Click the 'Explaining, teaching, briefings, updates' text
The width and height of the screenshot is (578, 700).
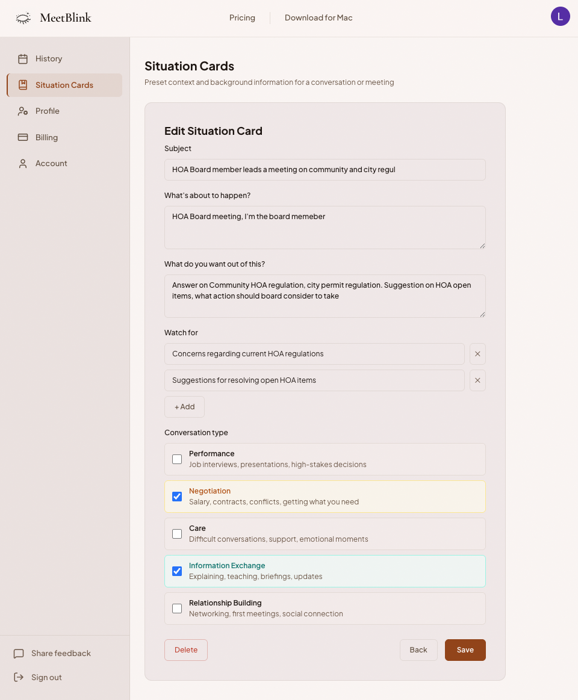click(x=255, y=577)
